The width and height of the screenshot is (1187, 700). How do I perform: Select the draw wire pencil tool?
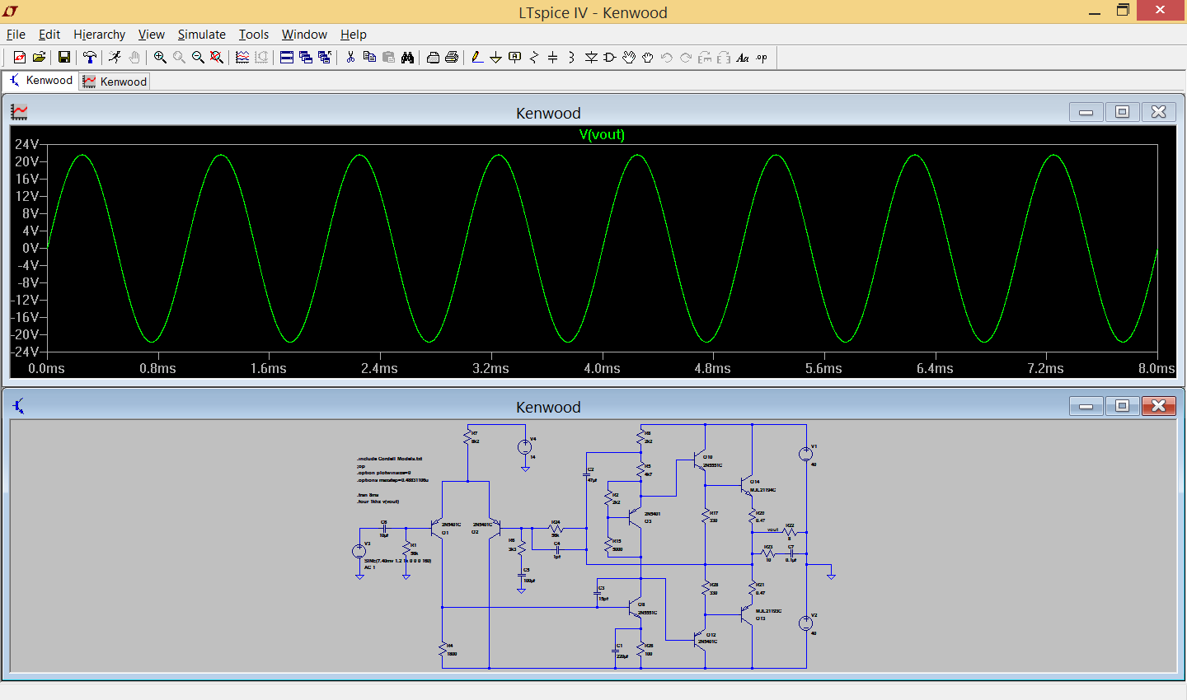coord(477,58)
